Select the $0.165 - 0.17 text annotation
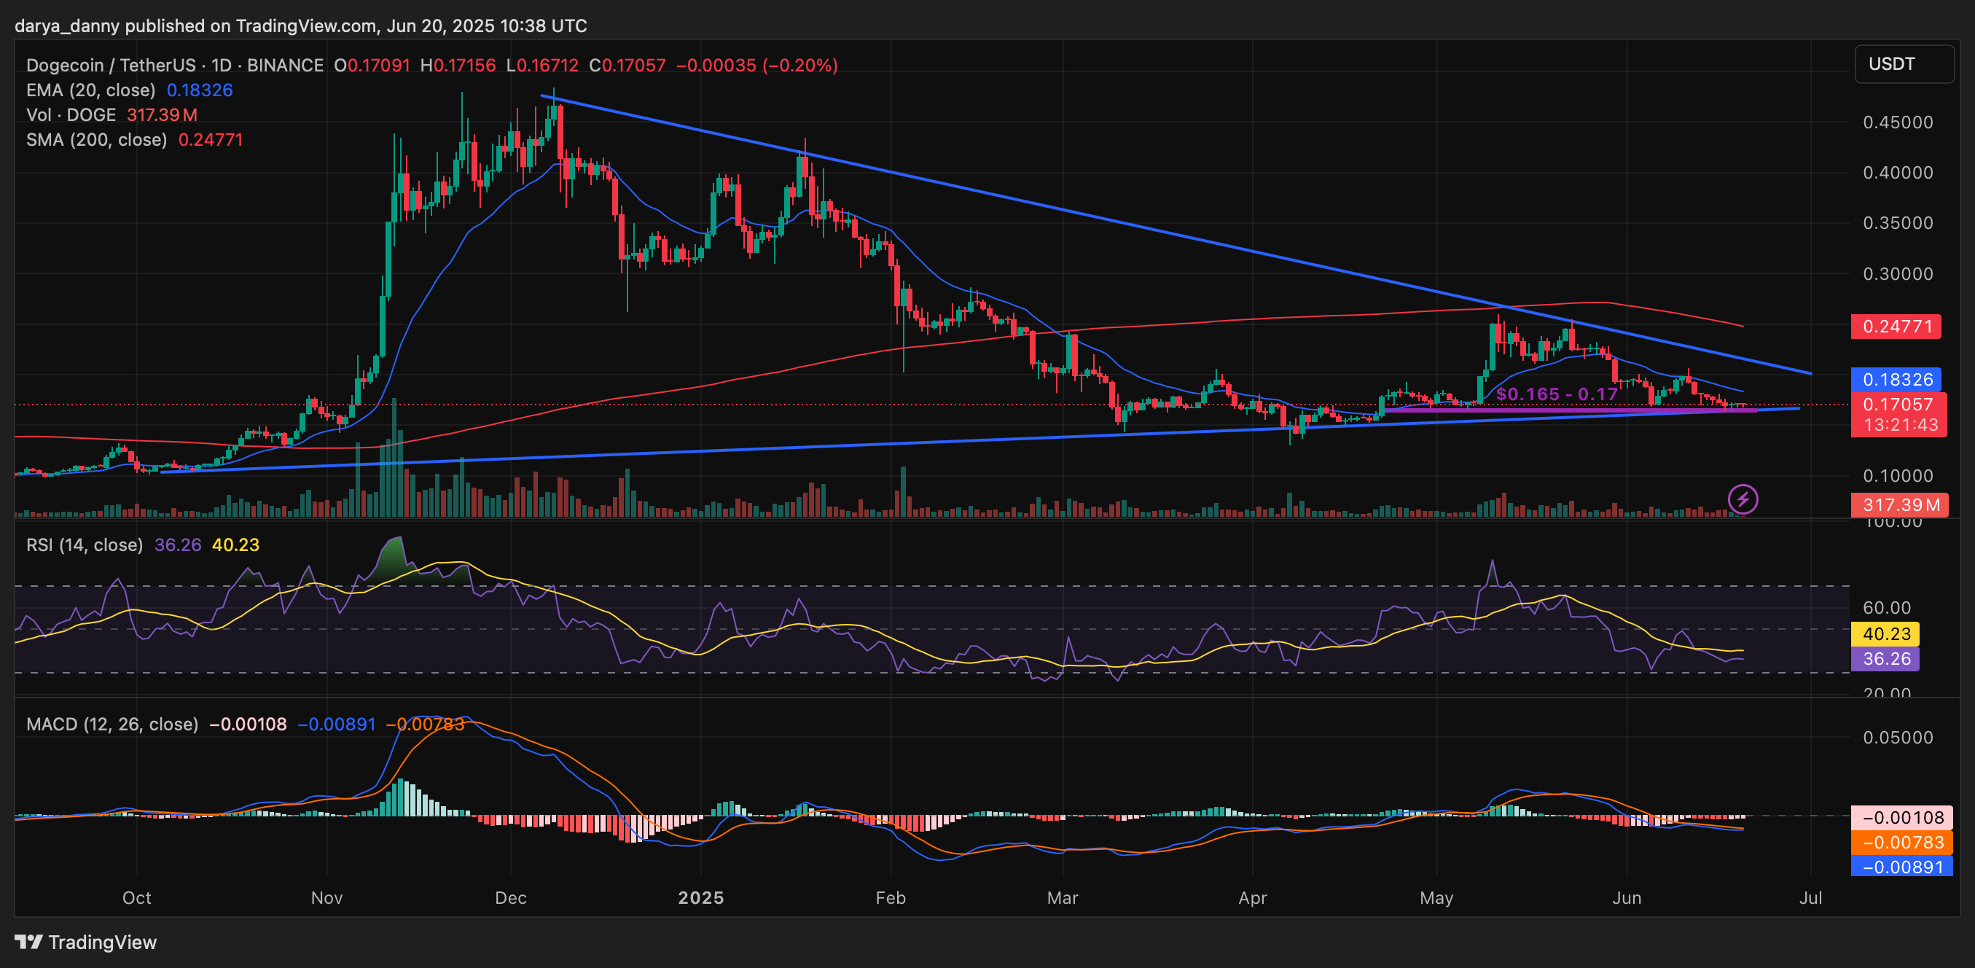The height and width of the screenshot is (968, 1975). click(x=1557, y=394)
